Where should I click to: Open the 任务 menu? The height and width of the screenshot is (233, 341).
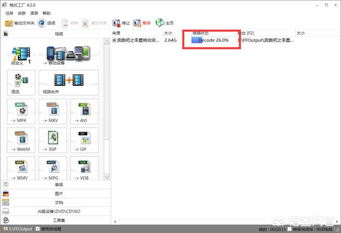9,12
